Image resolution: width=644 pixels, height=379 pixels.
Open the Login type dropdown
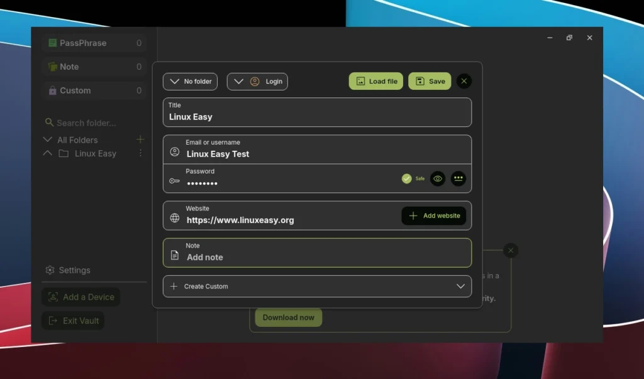coord(257,81)
